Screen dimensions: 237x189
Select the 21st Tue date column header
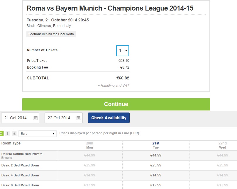click(x=156, y=145)
